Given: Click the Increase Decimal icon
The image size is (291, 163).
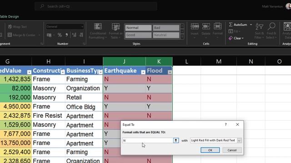Looking at the screenshot, I should click(x=74, y=35).
